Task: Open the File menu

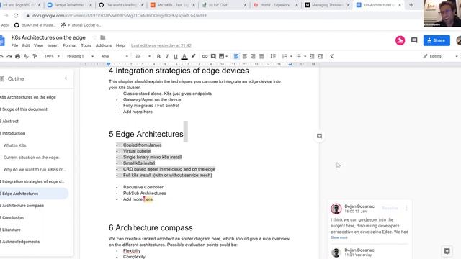Action: (14, 45)
